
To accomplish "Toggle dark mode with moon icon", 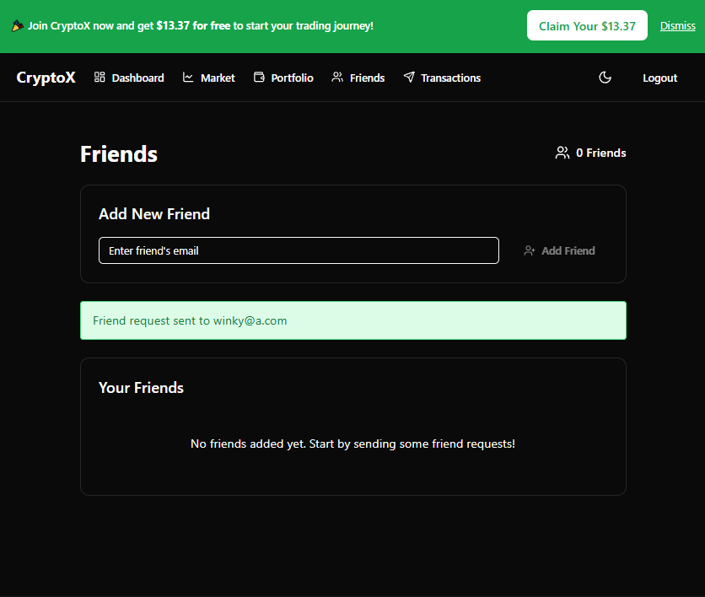I will click(x=605, y=78).
